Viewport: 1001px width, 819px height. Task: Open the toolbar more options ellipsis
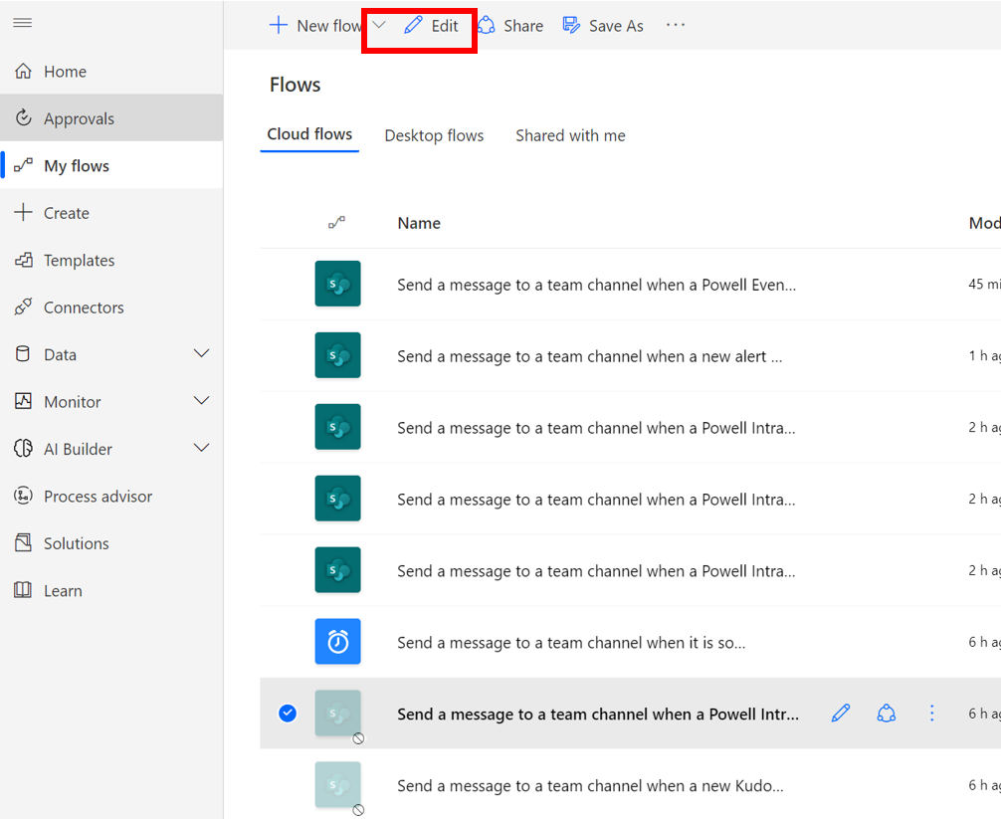click(676, 25)
